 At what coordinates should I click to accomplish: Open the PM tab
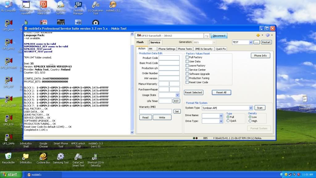click(150, 49)
